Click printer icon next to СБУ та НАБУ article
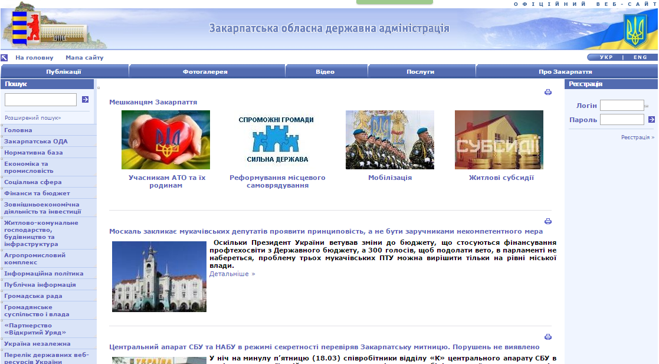This screenshot has width=659, height=364. pos(547,337)
